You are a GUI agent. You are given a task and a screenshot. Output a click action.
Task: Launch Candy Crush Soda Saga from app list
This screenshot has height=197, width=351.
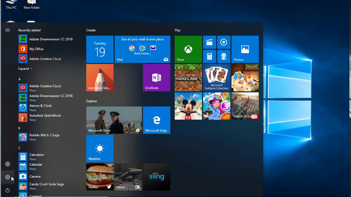49,186
